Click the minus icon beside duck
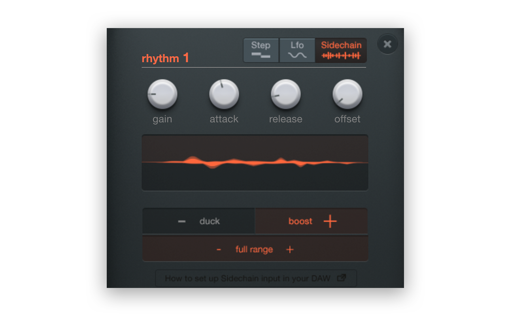Screen dimensions: 506x316 [x=181, y=222]
